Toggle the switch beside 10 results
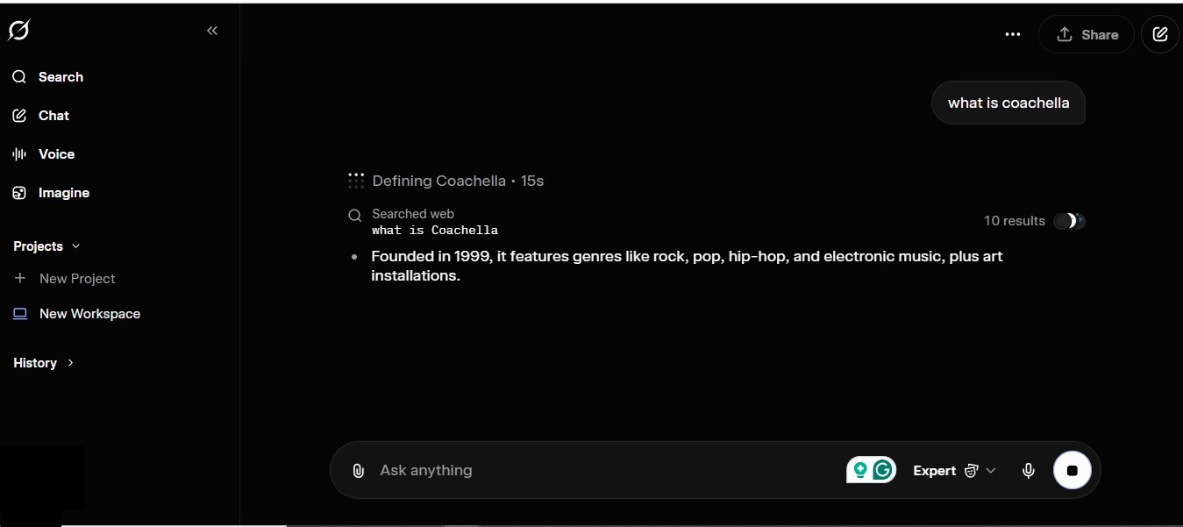The image size is (1183, 527). point(1070,221)
